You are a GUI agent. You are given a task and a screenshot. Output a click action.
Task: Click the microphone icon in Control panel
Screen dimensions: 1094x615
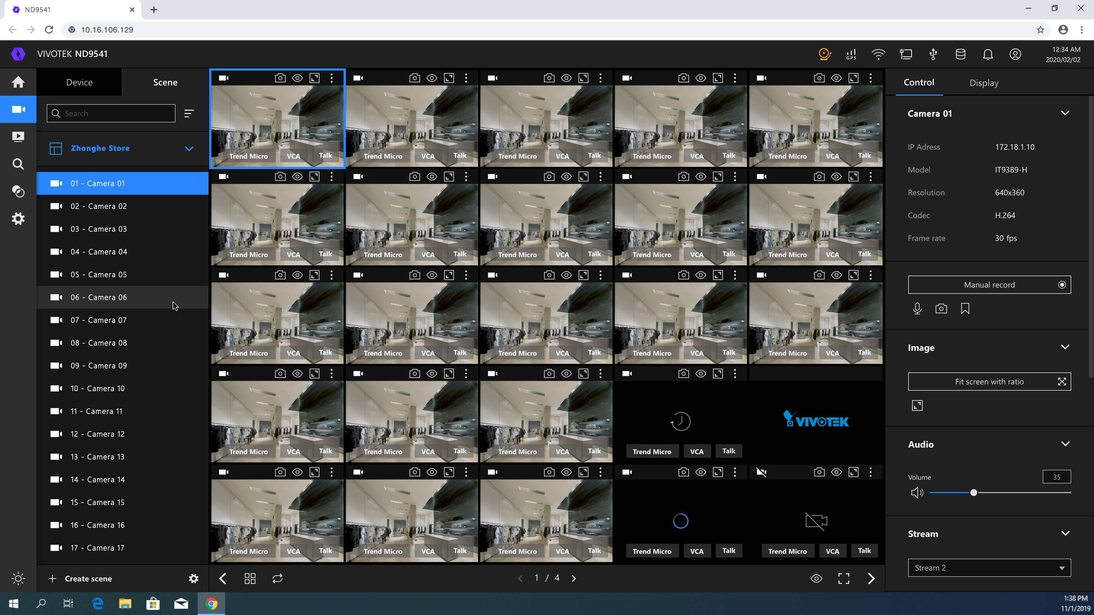tap(917, 309)
